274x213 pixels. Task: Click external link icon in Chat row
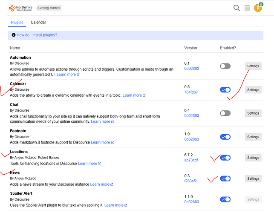[x=112, y=121]
